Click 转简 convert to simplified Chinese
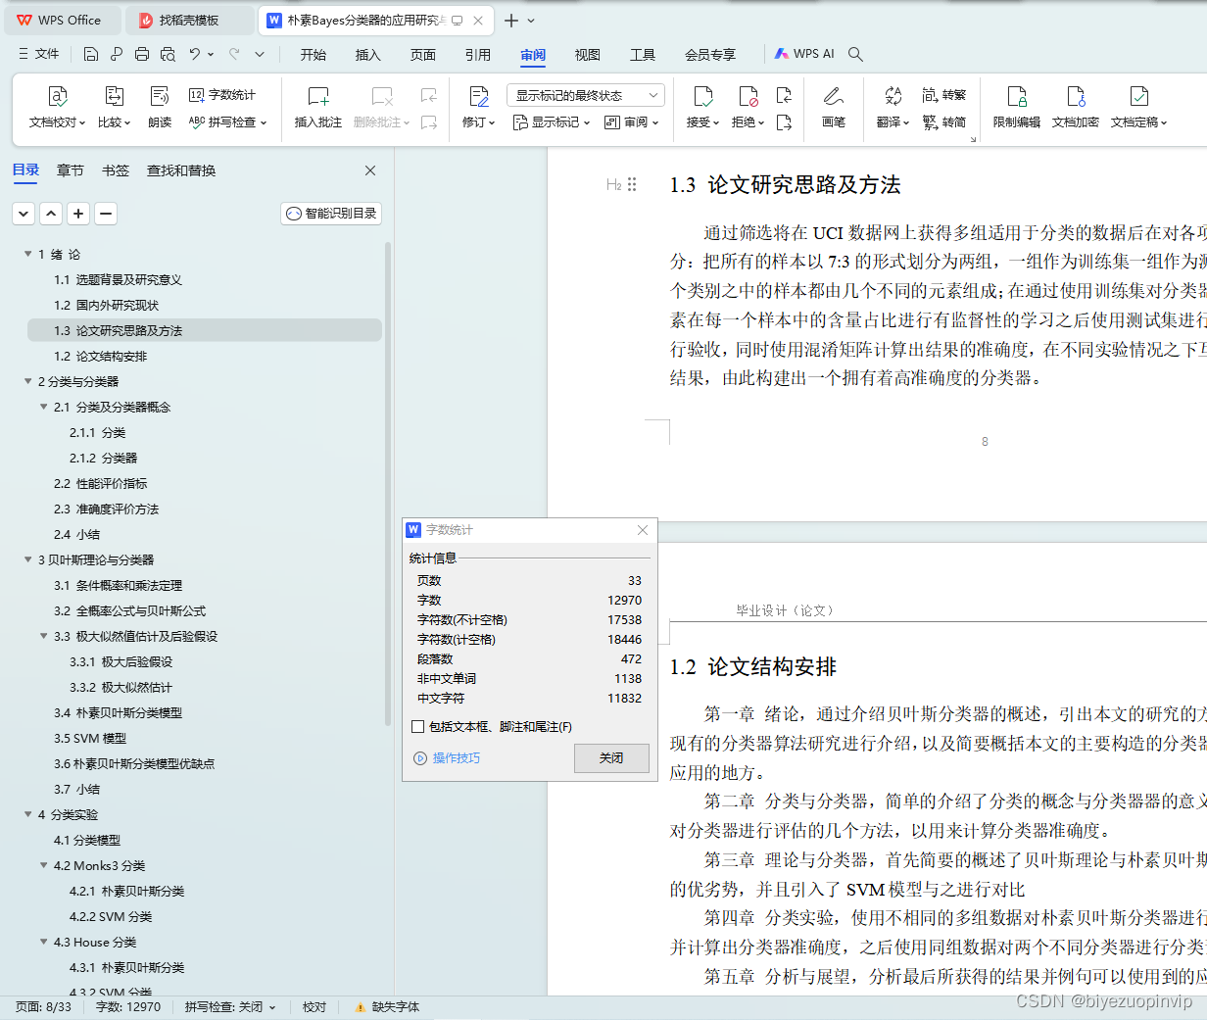Image resolution: width=1207 pixels, height=1020 pixels. click(944, 122)
